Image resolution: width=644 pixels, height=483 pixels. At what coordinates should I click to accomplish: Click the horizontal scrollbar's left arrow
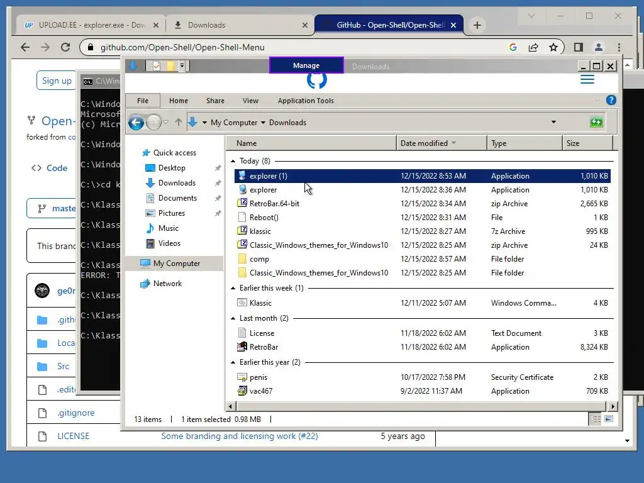(230, 407)
